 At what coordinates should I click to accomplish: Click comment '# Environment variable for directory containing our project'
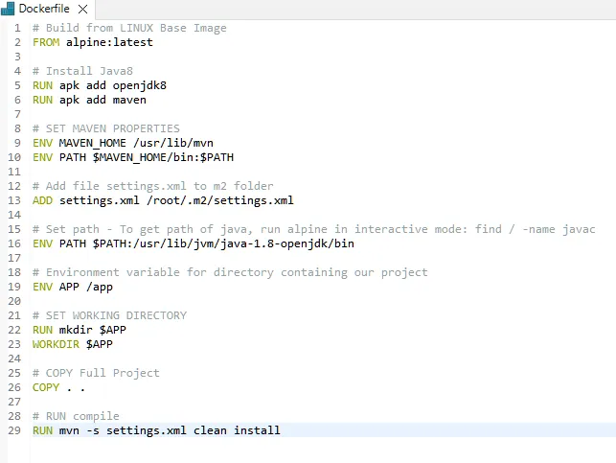[x=230, y=272]
